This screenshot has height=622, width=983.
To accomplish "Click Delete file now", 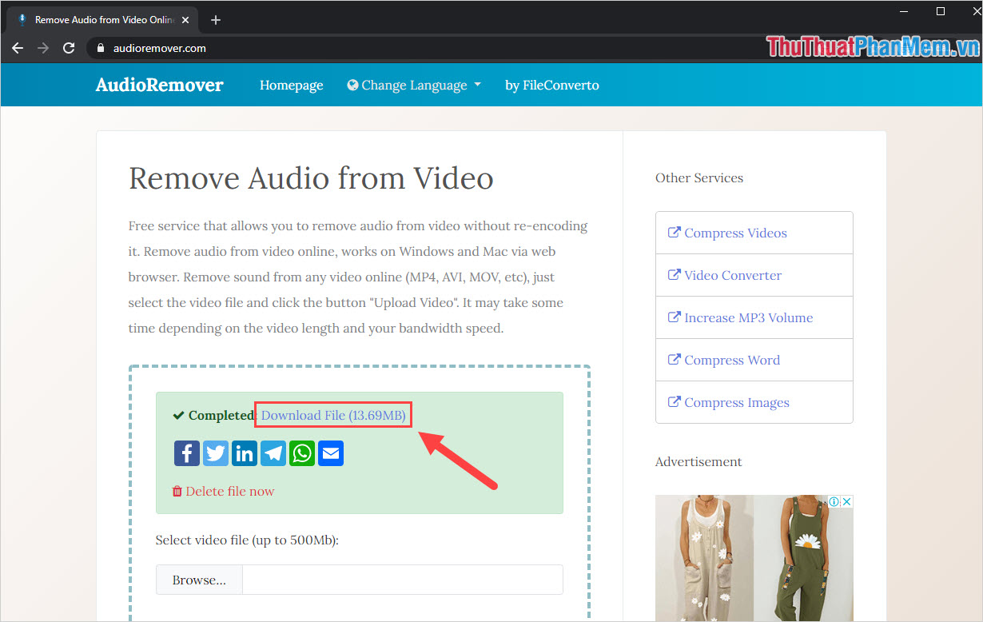I will 229,491.
